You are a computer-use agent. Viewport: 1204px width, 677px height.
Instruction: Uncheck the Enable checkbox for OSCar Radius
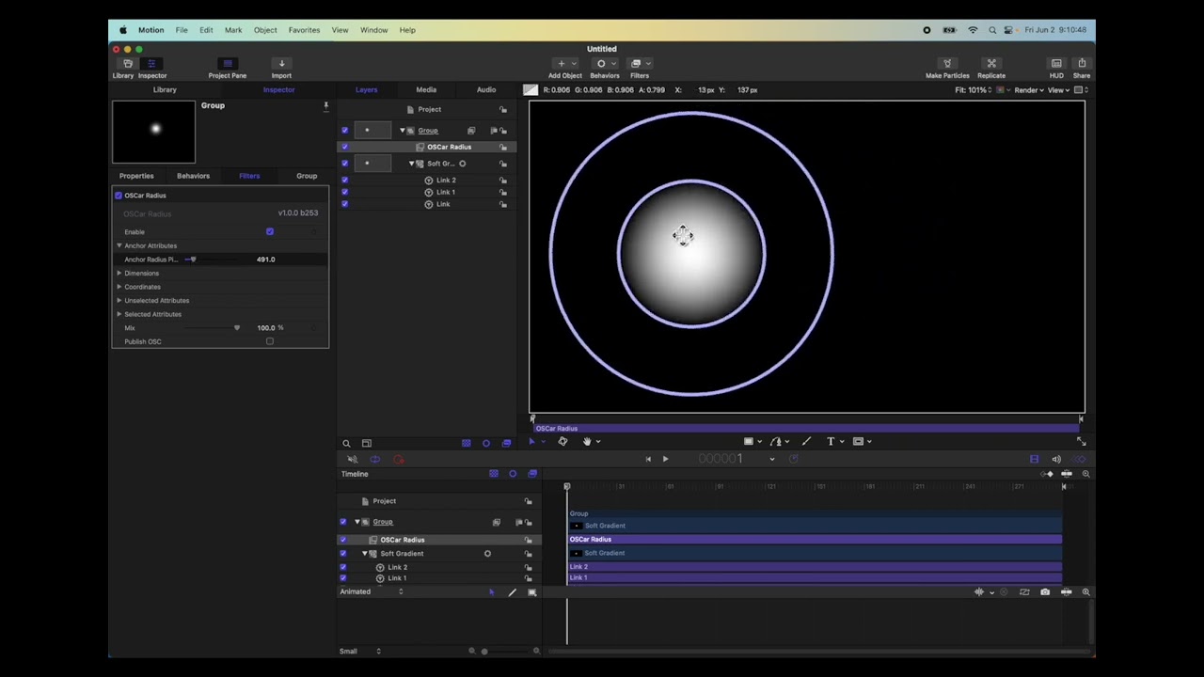point(270,231)
